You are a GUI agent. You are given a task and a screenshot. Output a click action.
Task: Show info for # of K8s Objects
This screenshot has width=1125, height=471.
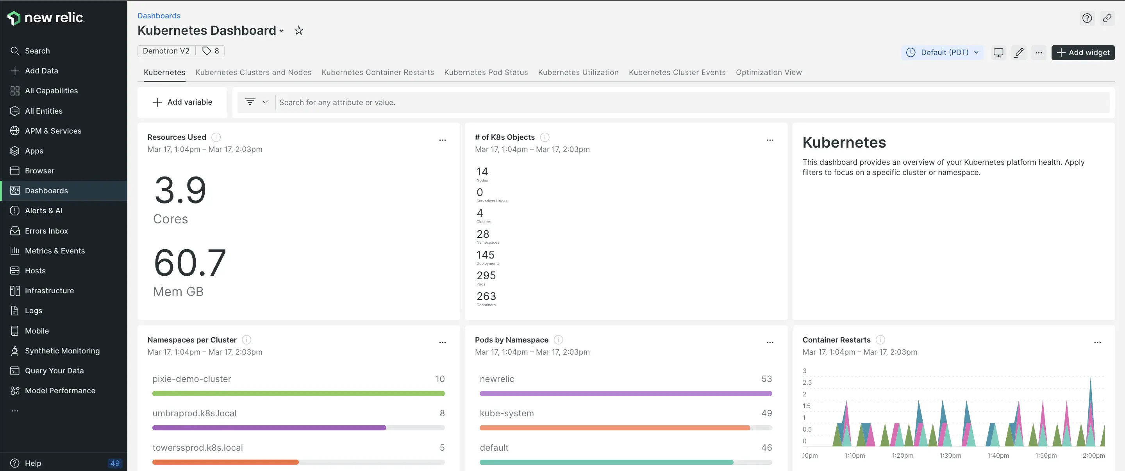(545, 137)
